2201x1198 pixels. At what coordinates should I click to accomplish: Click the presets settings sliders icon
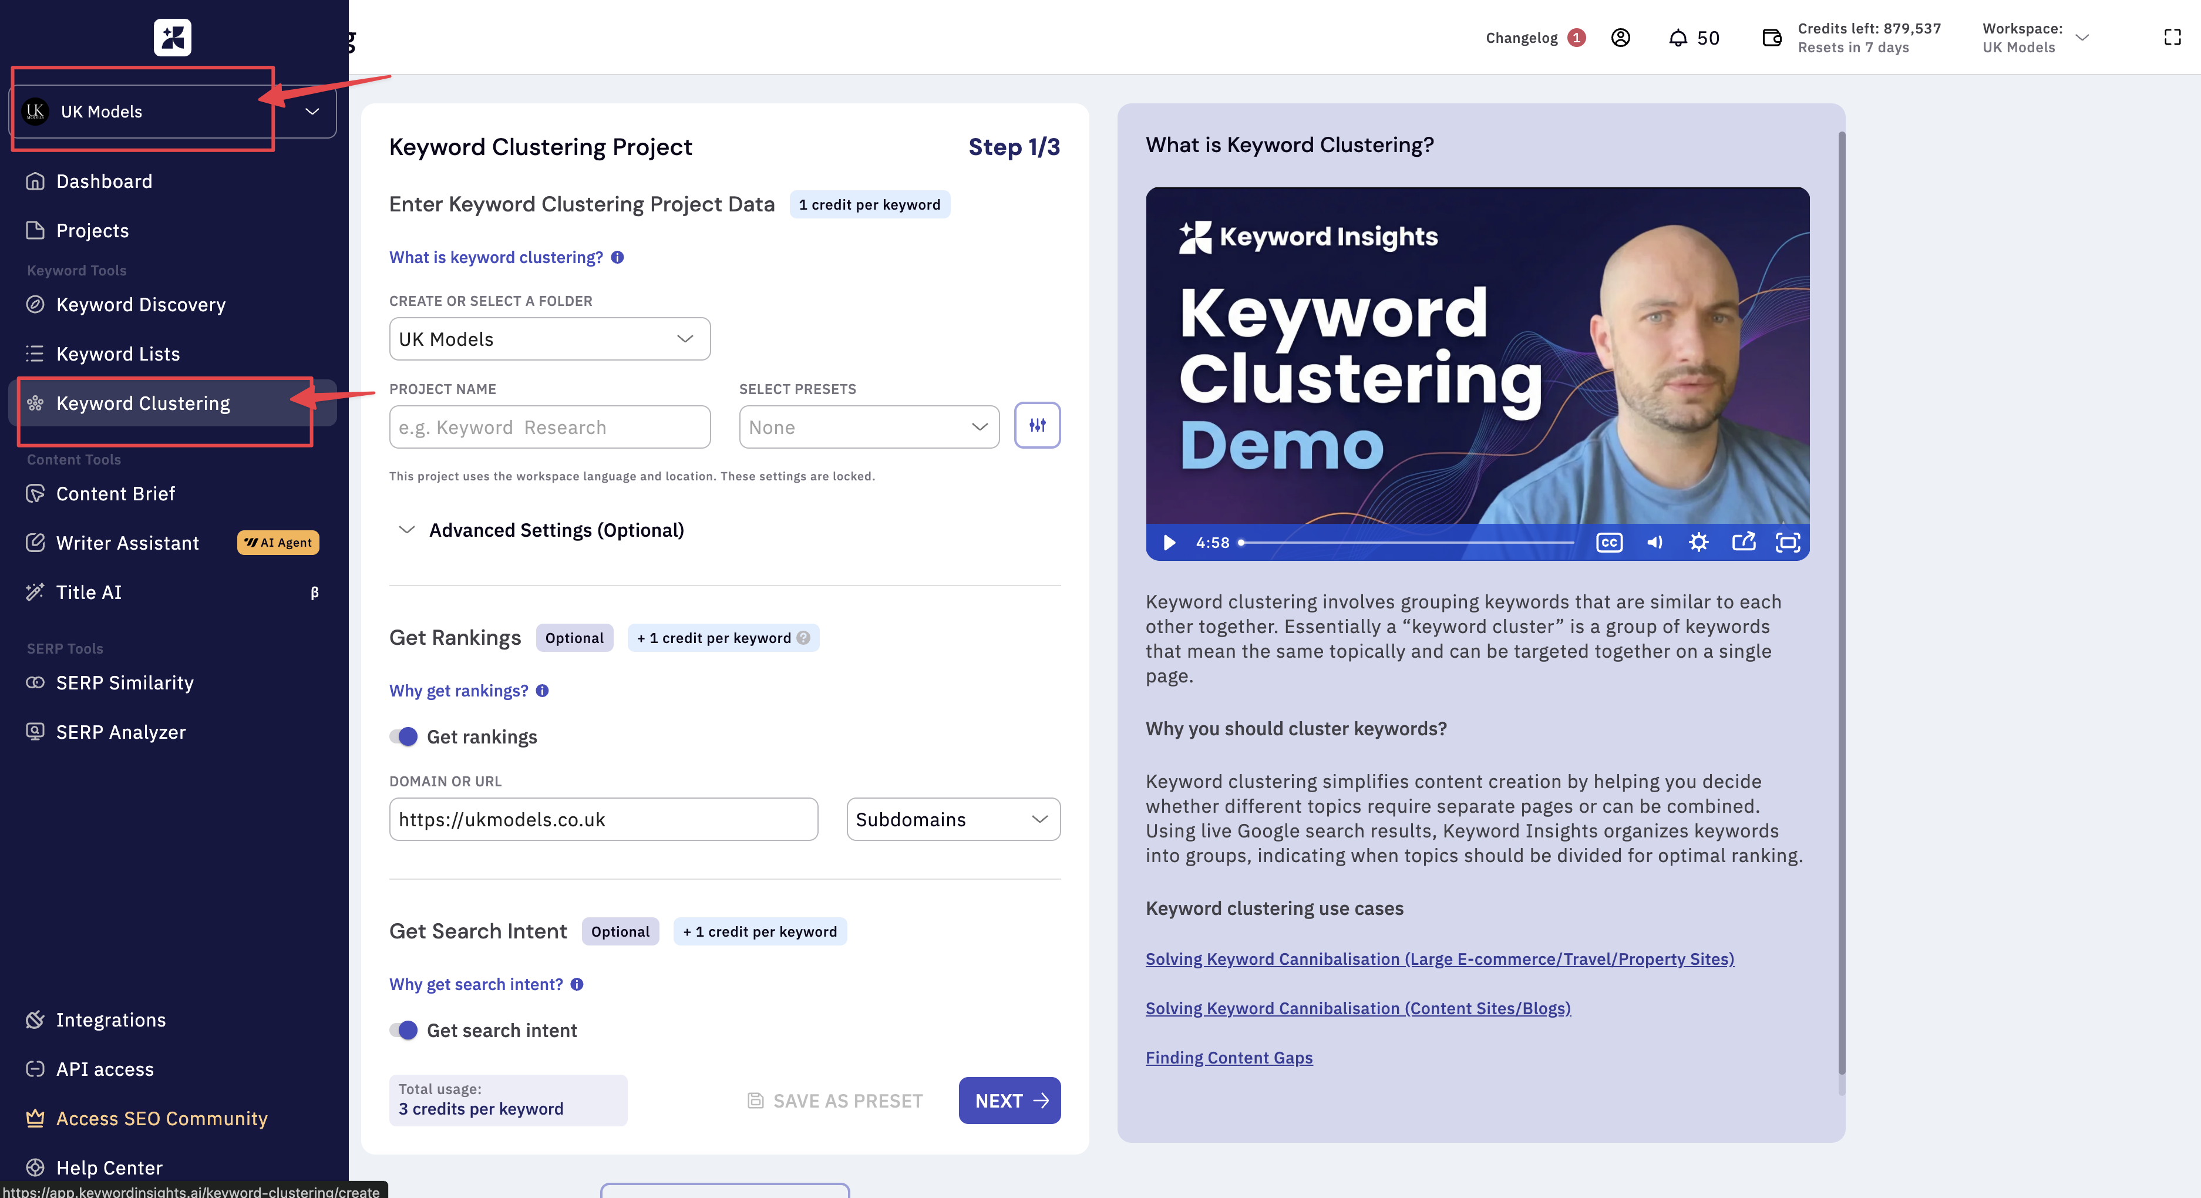click(x=1036, y=426)
